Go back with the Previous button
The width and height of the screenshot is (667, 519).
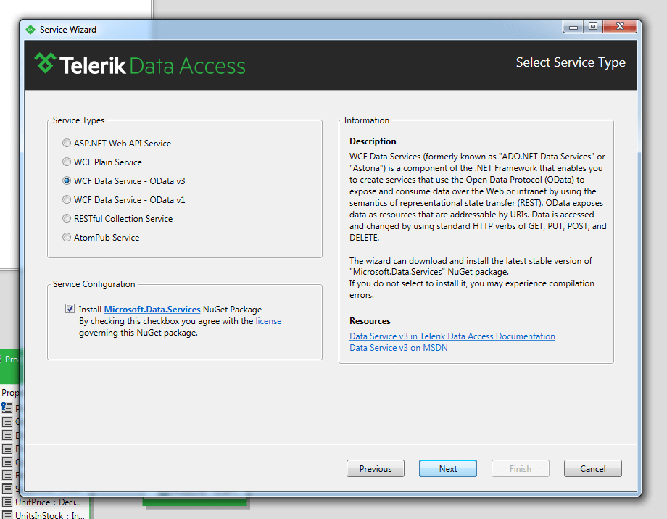376,468
